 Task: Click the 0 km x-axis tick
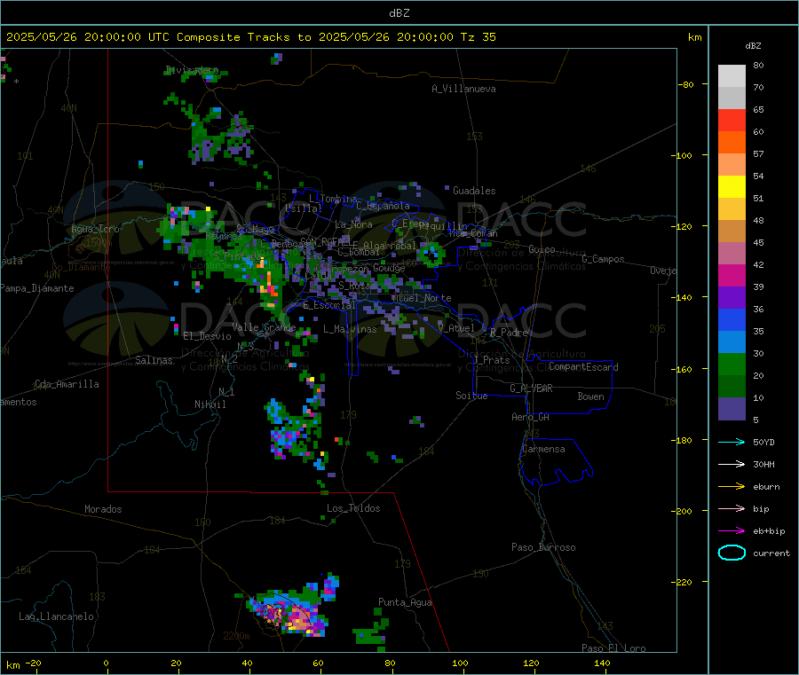click(x=106, y=663)
